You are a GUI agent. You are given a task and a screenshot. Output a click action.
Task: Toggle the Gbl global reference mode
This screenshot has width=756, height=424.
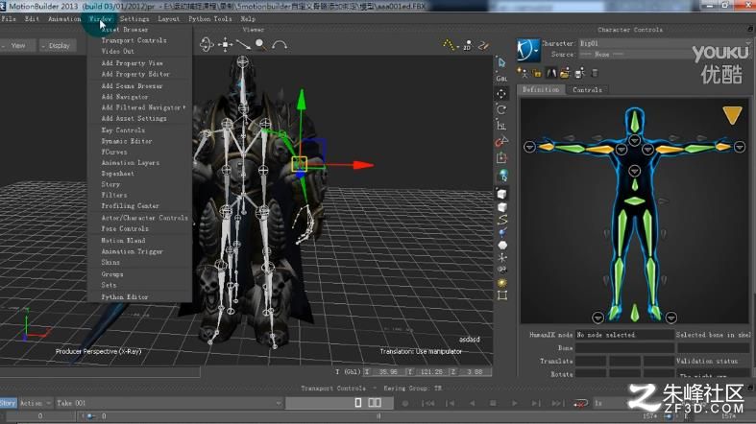(x=501, y=79)
